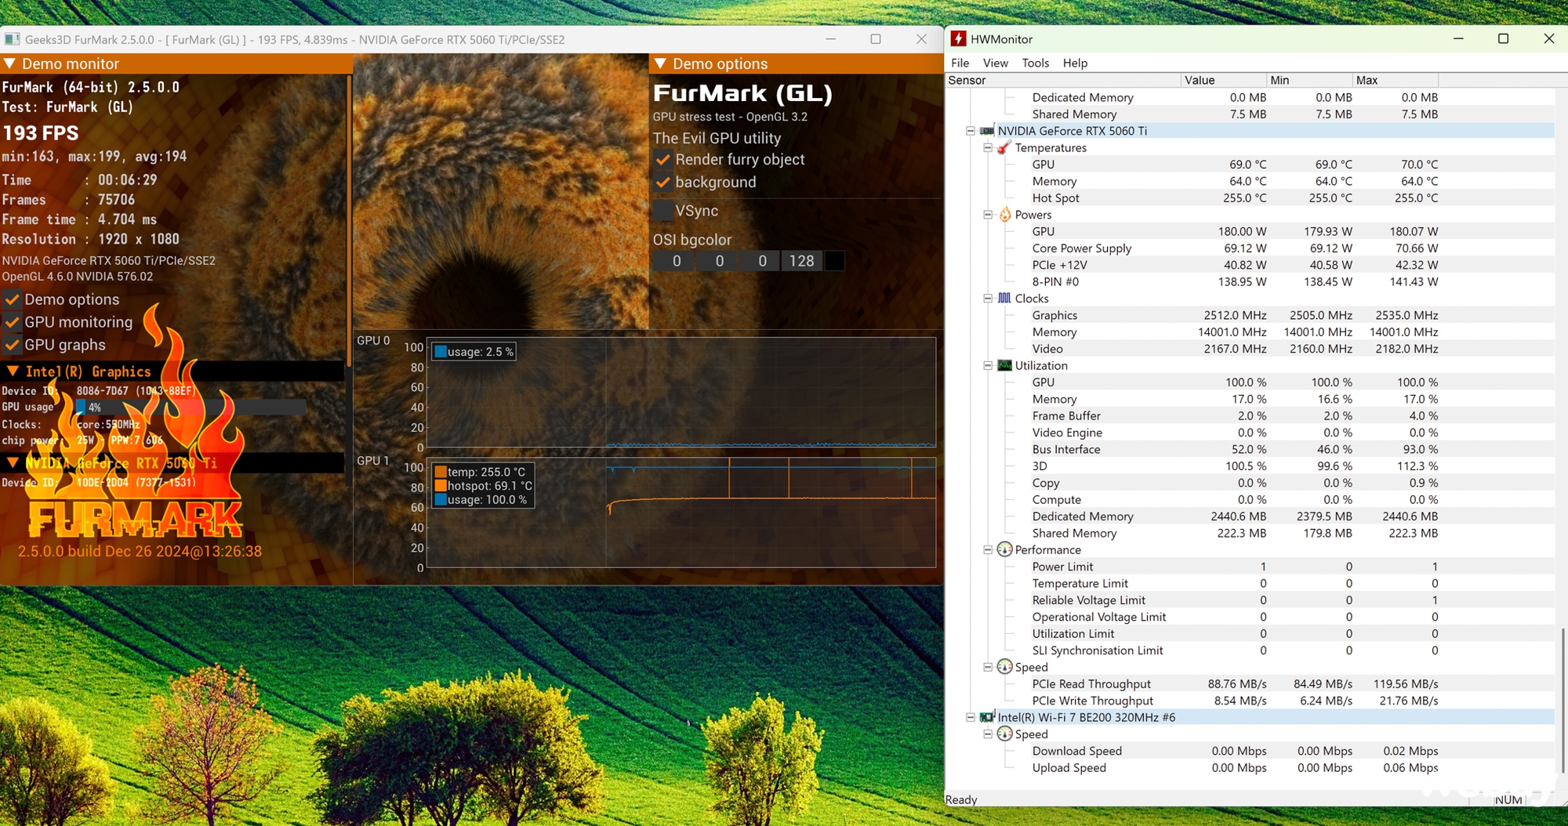Click the PCIe +12V power row
The image size is (1568, 826).
(1250, 265)
